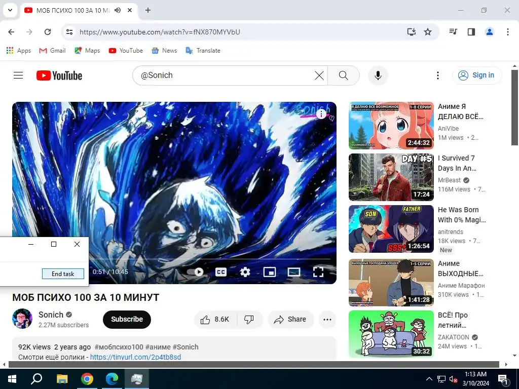This screenshot has height=389, width=519.
Task: Open Аниме Марафон 1:41:28 video thumbnail
Action: click(391, 283)
